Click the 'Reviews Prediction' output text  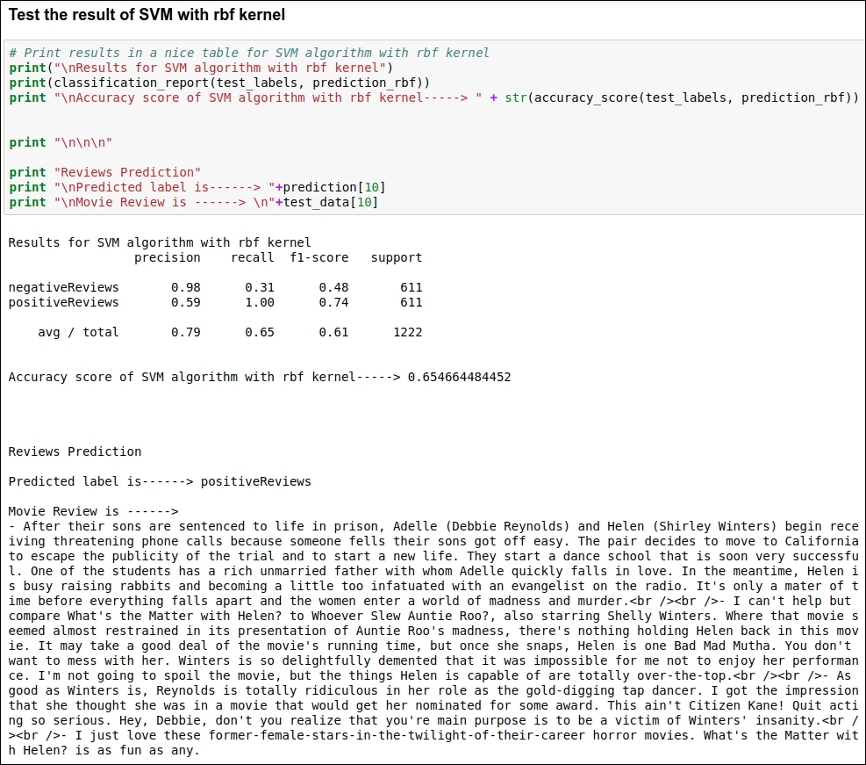(x=75, y=451)
